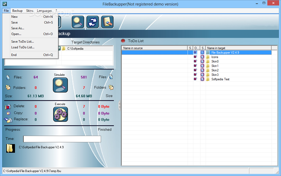Click the folder icon of Skin1 row
Image resolution: width=281 pixels, height=176 pixels.
208,66
